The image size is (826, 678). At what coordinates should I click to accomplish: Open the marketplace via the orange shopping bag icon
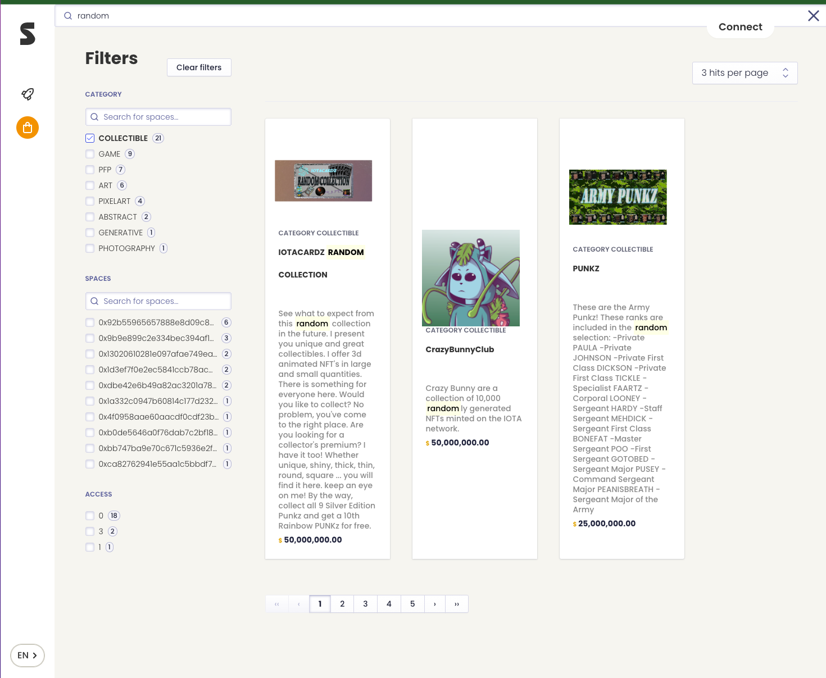[x=27, y=128]
